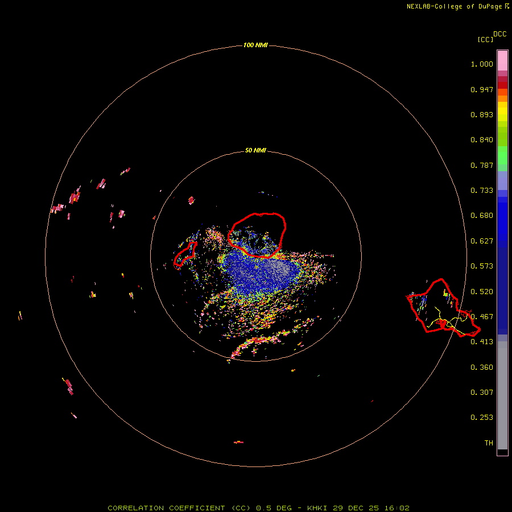Click the TH threshold label
This screenshot has height=512, width=512.
click(489, 443)
